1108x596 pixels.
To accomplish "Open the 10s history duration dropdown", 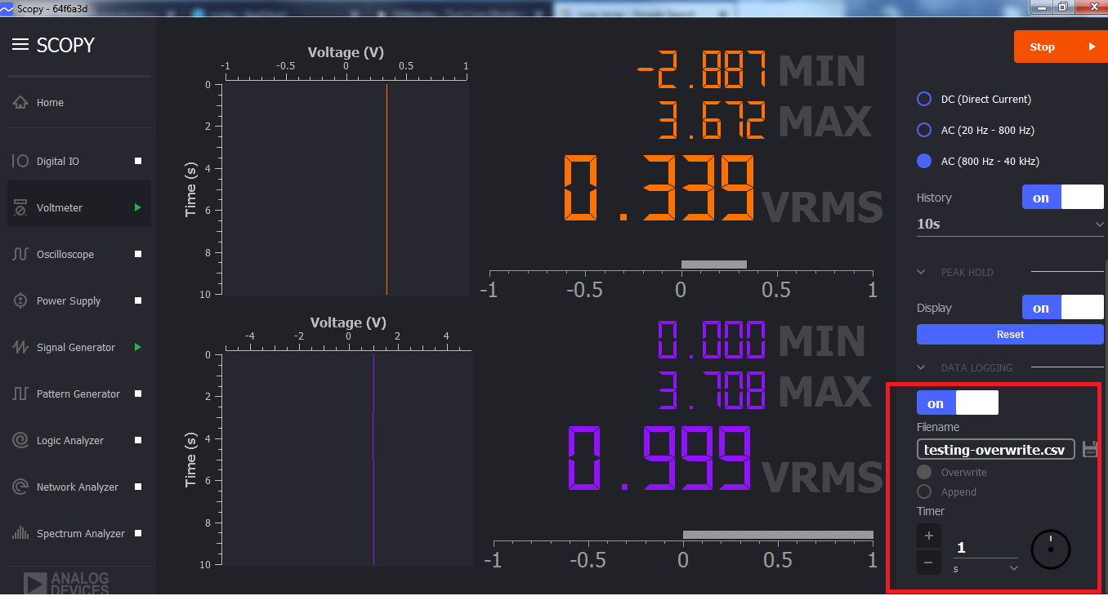I will tap(1010, 224).
